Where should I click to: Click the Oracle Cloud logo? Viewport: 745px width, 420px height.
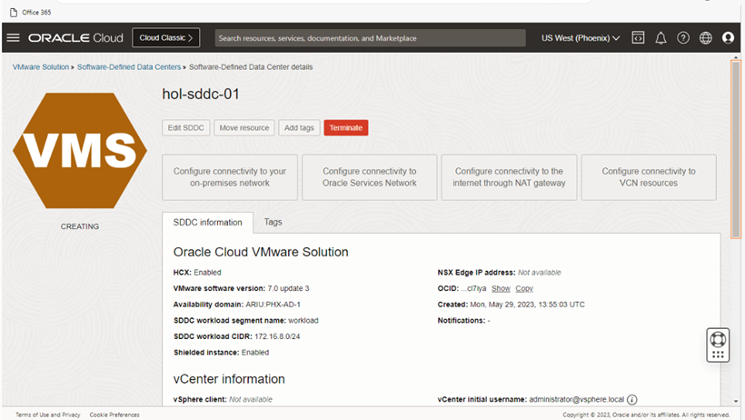(75, 38)
